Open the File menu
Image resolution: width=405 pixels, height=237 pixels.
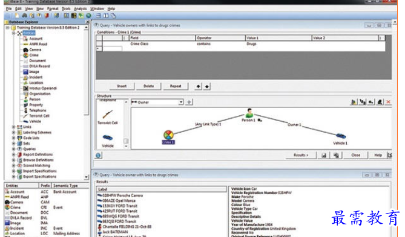click(9, 8)
